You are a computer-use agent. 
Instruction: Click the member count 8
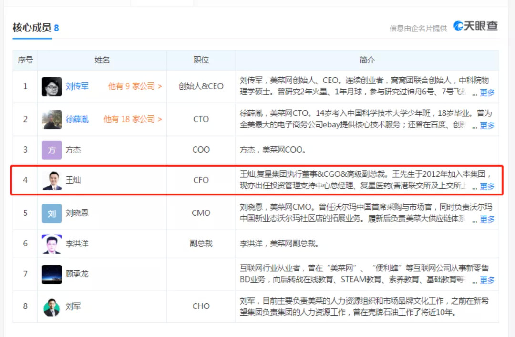coord(56,28)
